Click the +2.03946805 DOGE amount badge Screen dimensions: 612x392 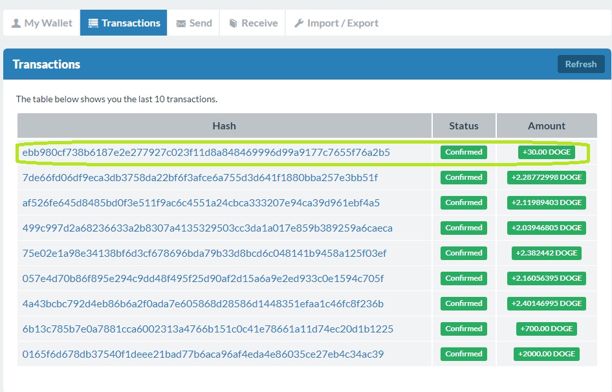point(547,228)
